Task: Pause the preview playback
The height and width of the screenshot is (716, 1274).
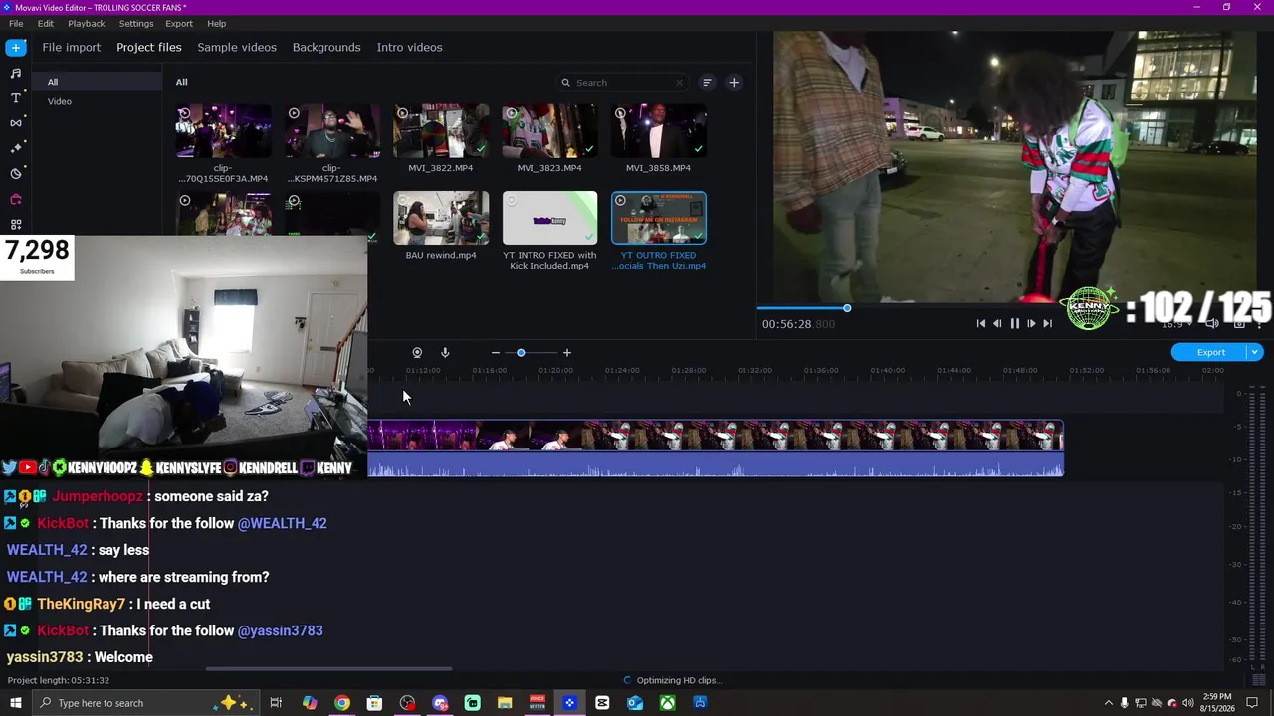Action: pyautogui.click(x=1014, y=323)
